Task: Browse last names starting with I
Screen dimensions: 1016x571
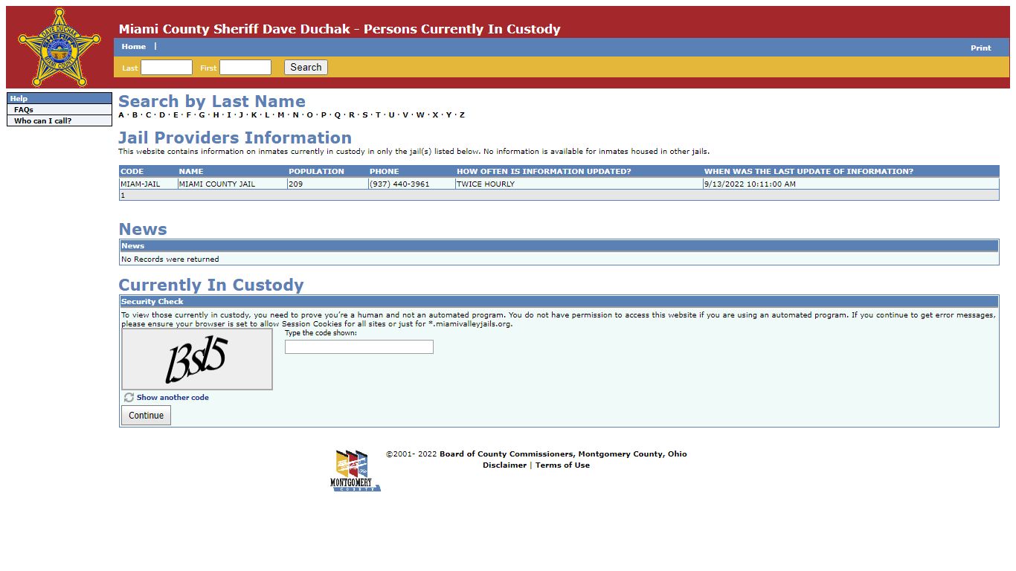Action: [229, 115]
